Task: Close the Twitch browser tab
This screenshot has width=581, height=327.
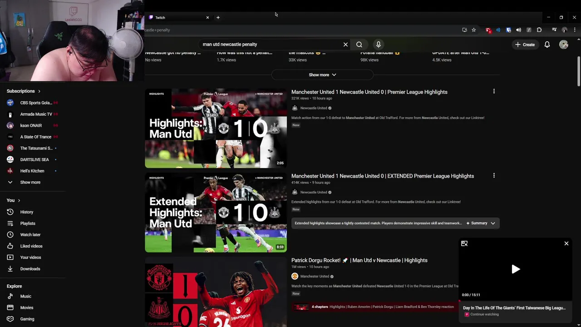Action: [207, 18]
